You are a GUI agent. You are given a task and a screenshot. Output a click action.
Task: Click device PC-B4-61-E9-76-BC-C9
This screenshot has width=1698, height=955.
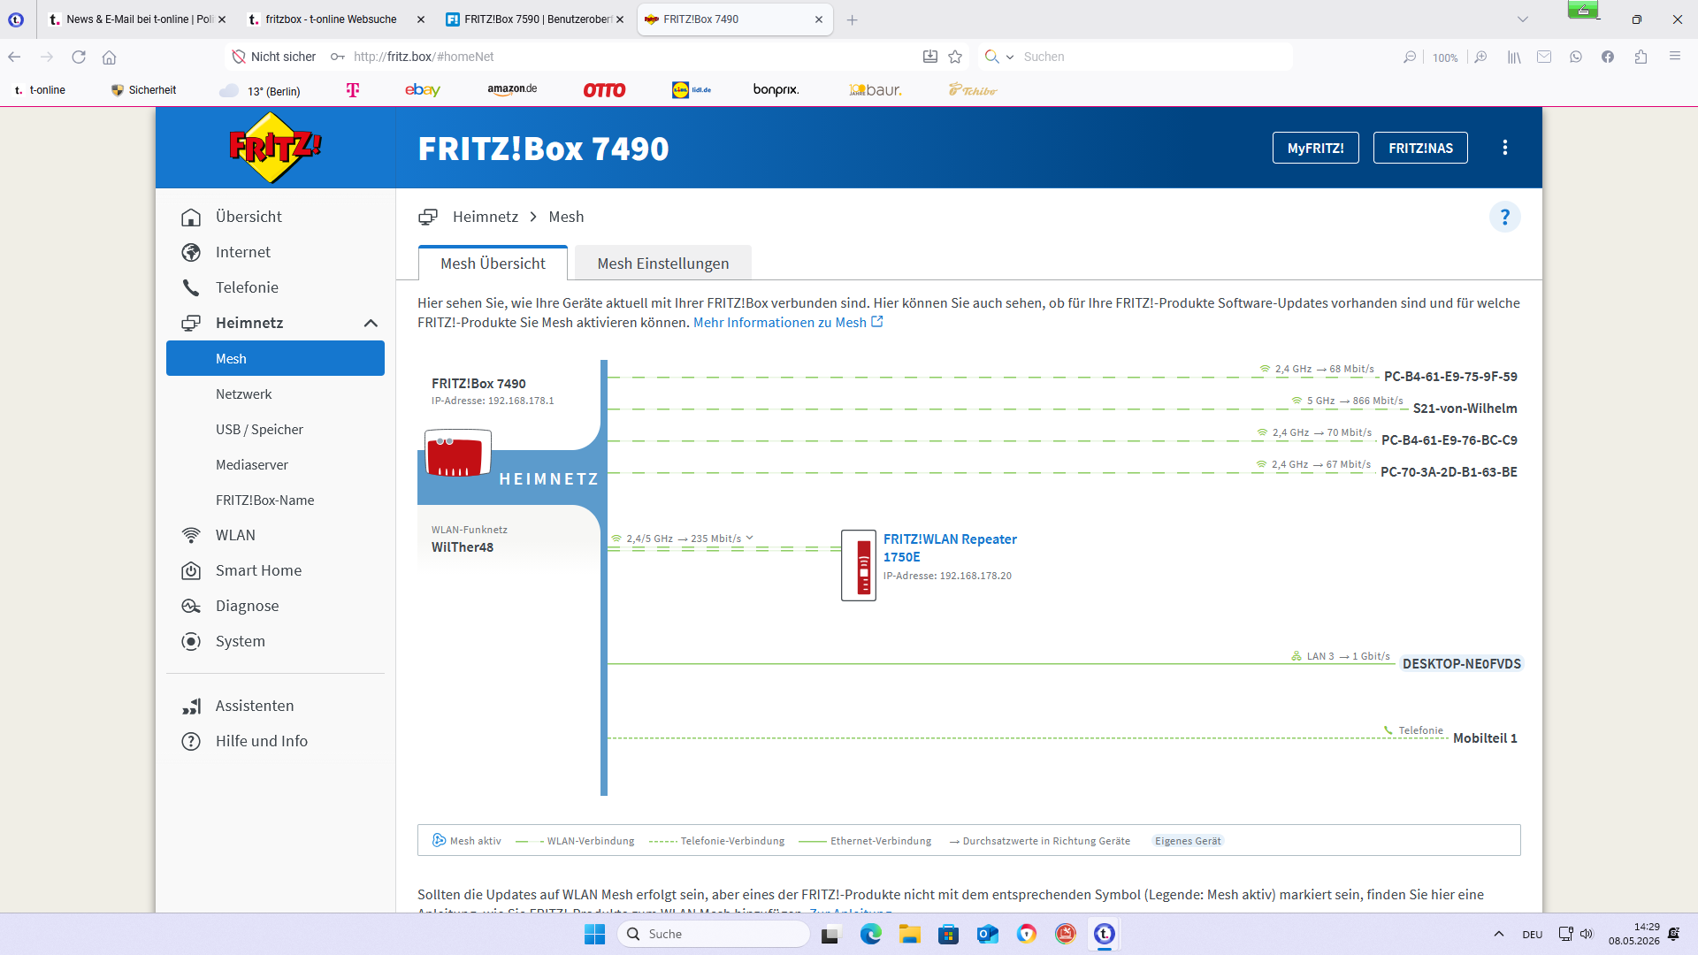(1449, 440)
